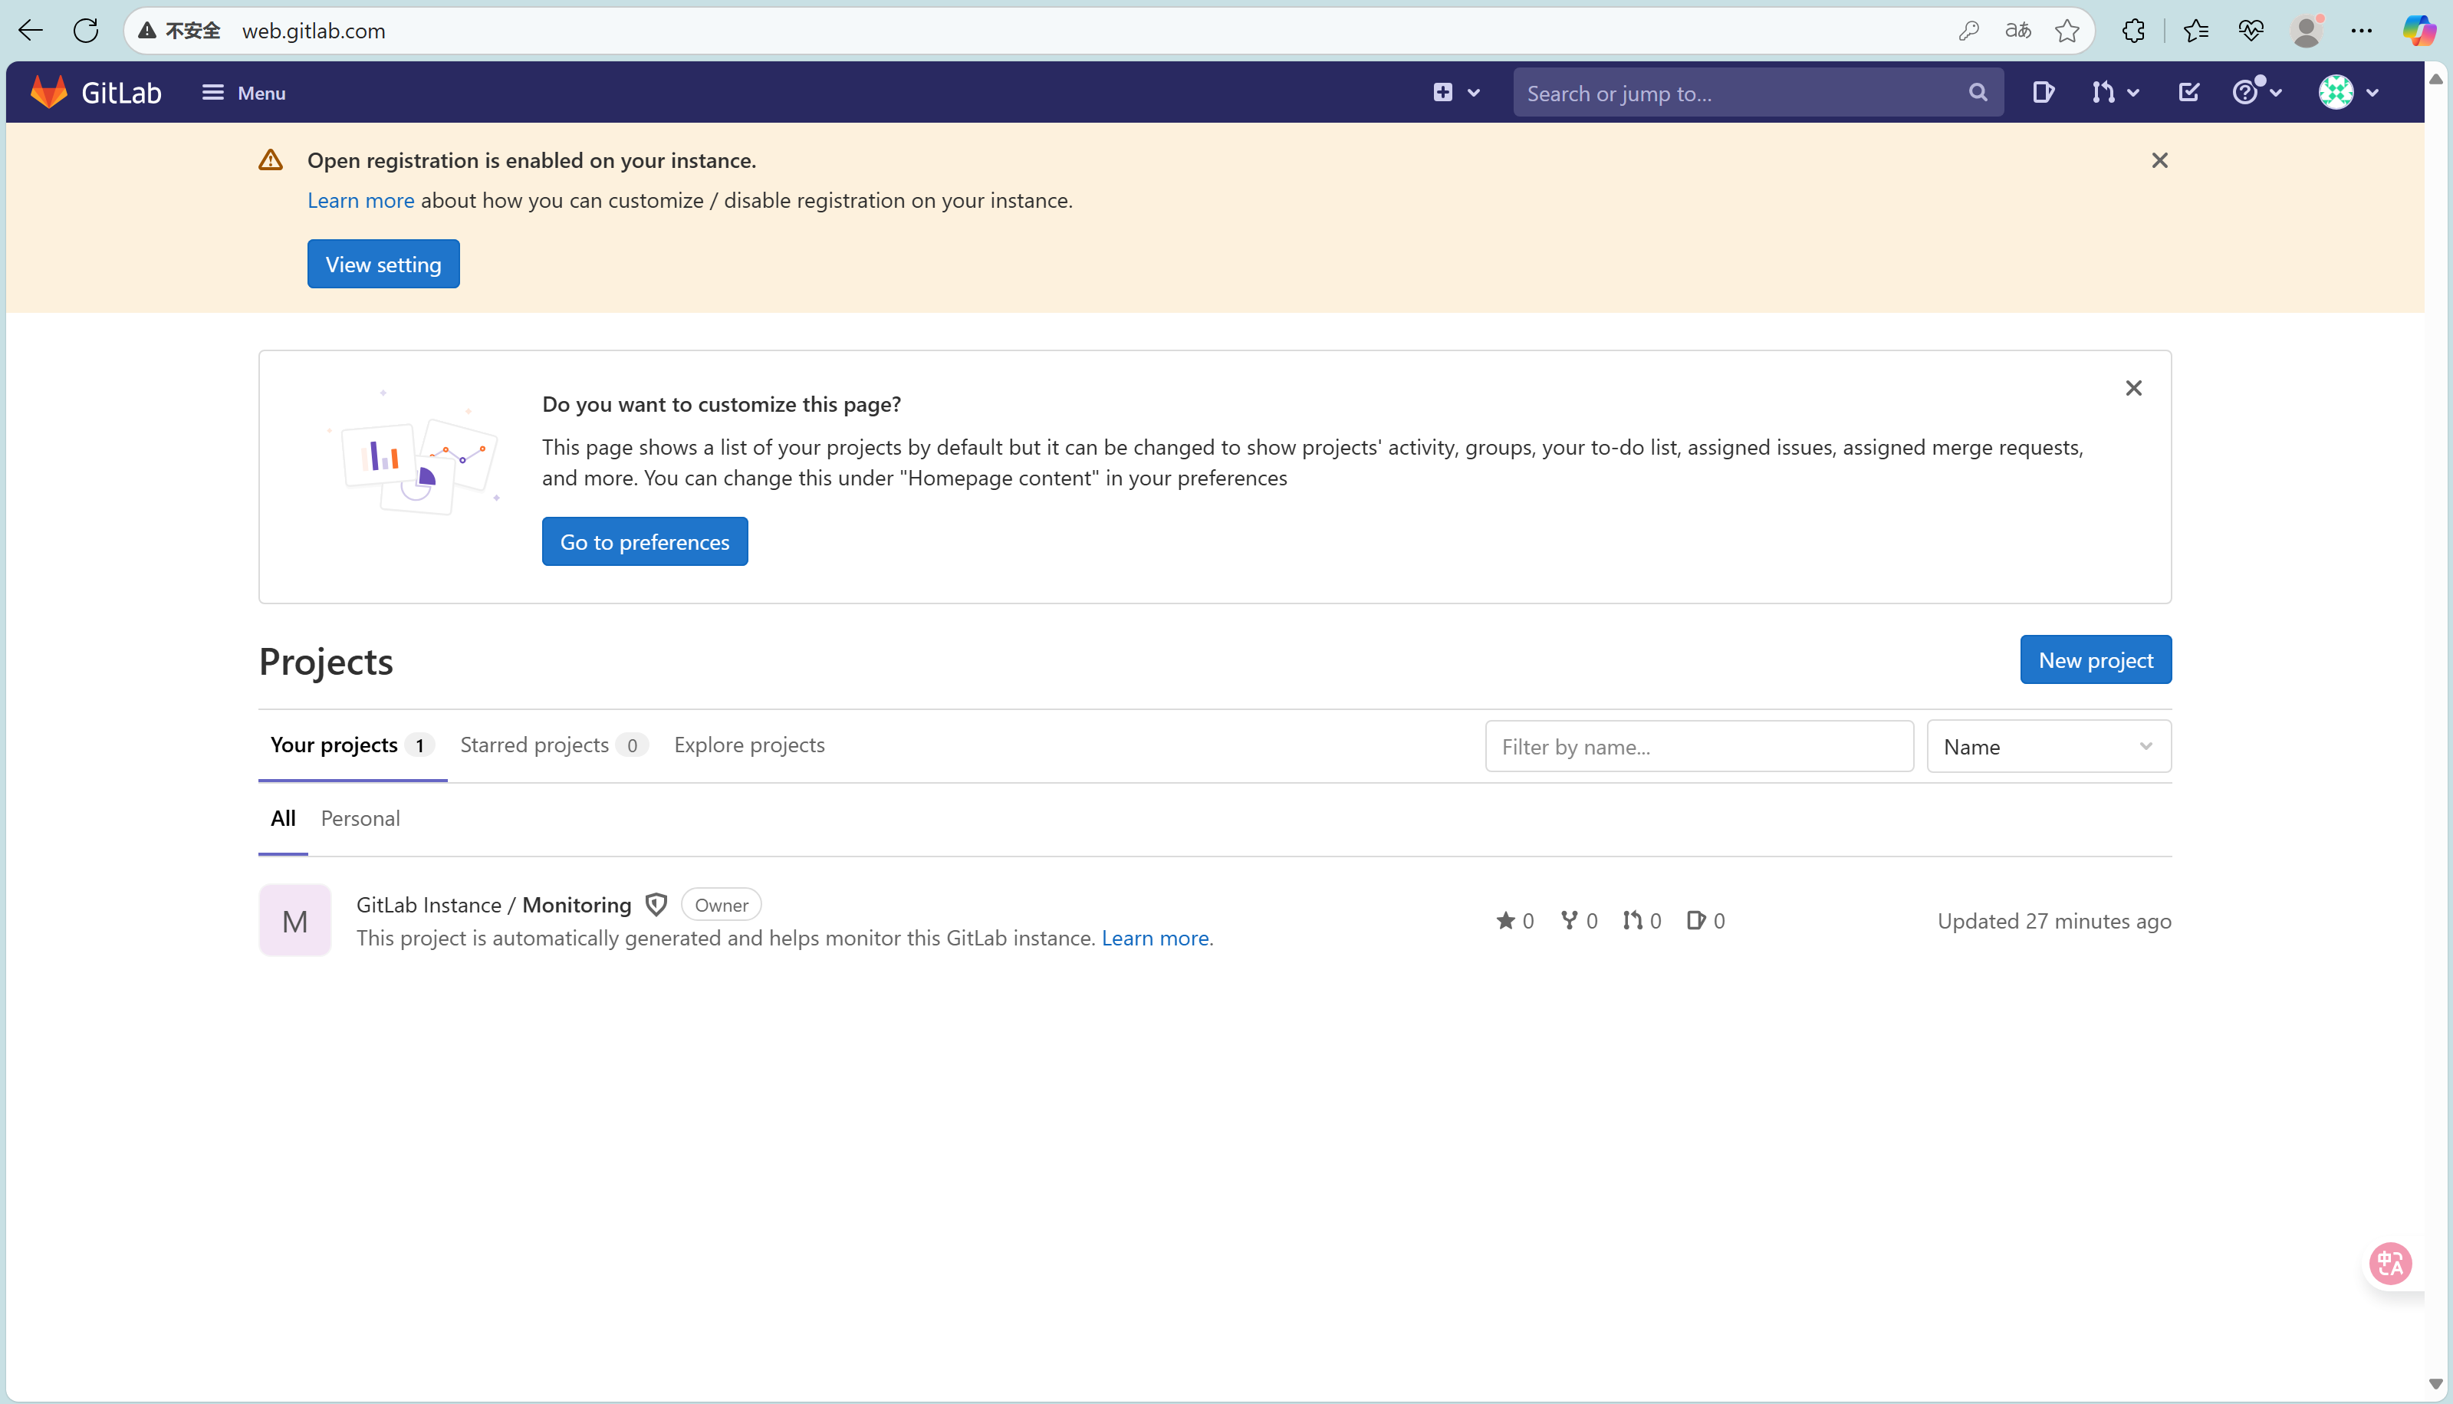The width and height of the screenshot is (2453, 1404).
Task: Close the customize this page card
Action: pos(2134,388)
